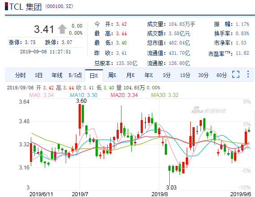This screenshot has width=255, height=197.
Task: Open the 年线 yearly line tab
Action: 57,75
